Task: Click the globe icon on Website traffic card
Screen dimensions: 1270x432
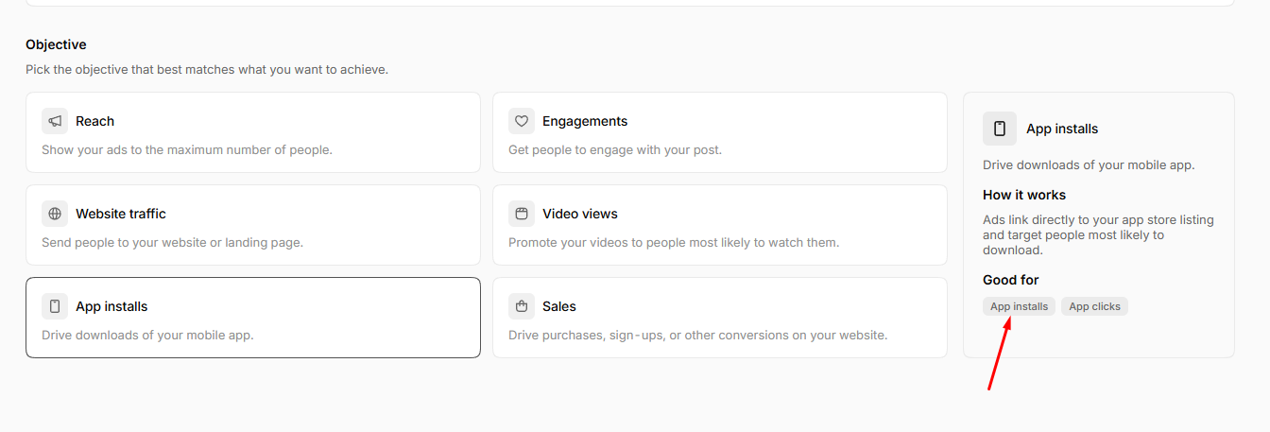Action: click(x=55, y=214)
